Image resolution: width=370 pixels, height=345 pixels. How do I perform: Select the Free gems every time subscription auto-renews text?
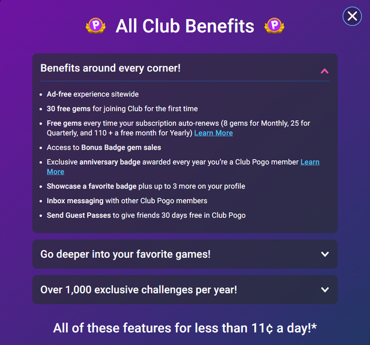[x=178, y=128]
